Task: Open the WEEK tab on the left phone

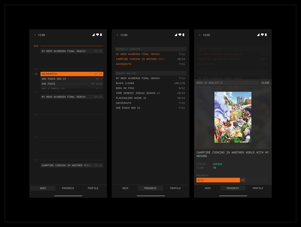Action: tap(43, 188)
